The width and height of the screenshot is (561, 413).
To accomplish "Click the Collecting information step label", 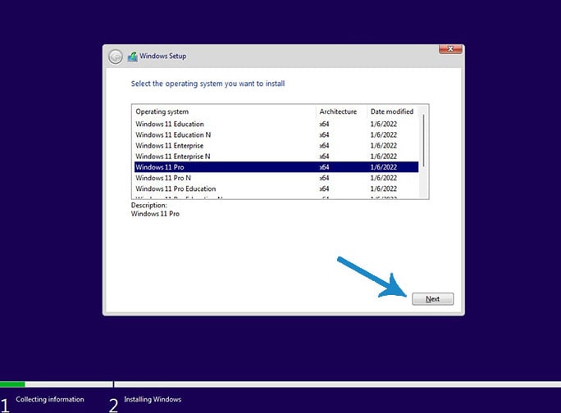I will click(x=50, y=400).
